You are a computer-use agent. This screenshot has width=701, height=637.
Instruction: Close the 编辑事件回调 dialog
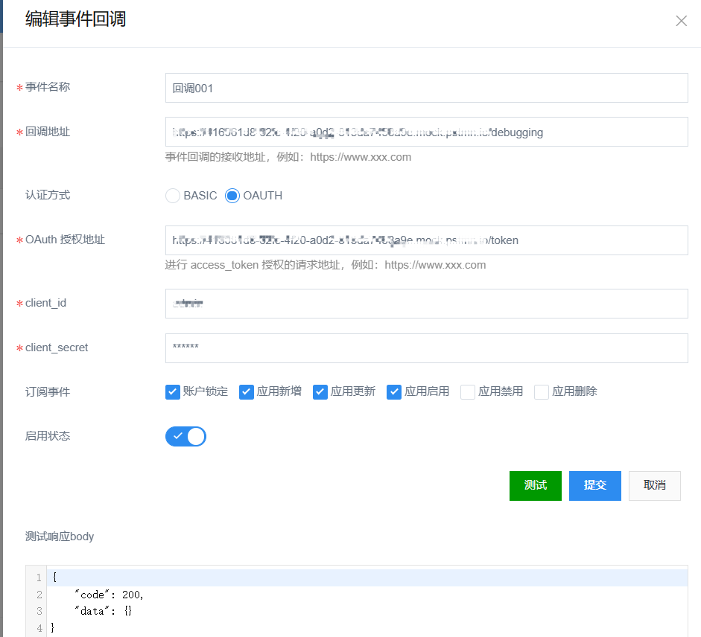point(681,21)
